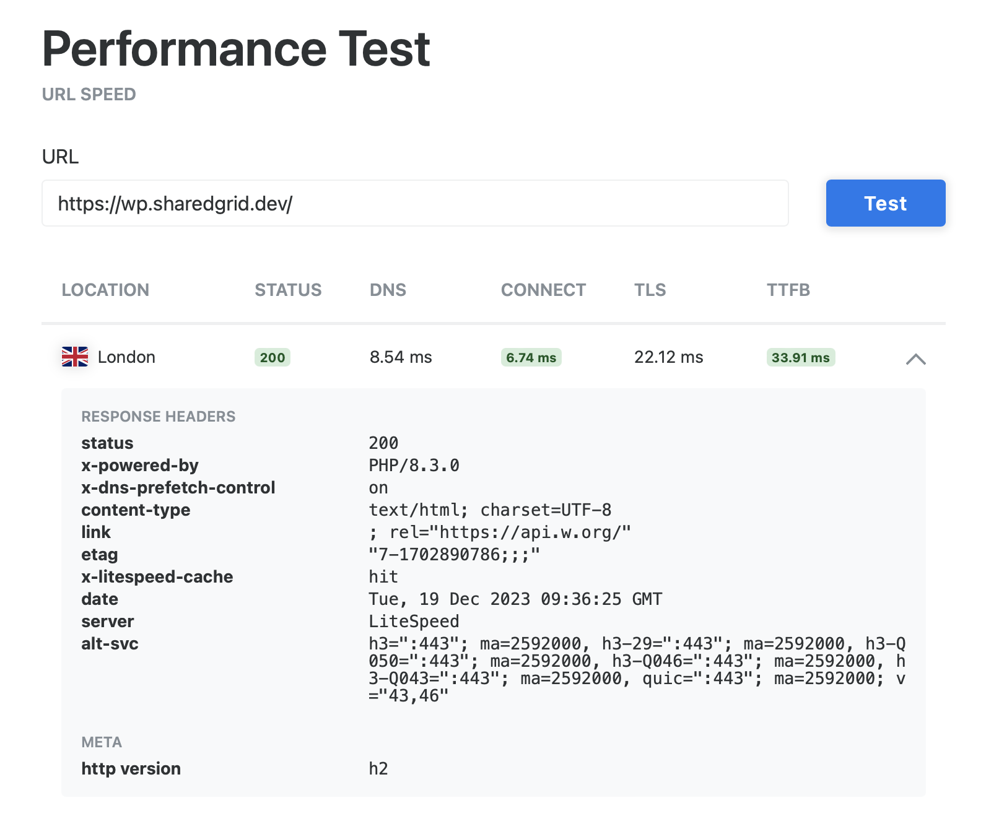Click the x-litespeed-cache header name
This screenshot has height=816, width=986.
pyautogui.click(x=157, y=577)
